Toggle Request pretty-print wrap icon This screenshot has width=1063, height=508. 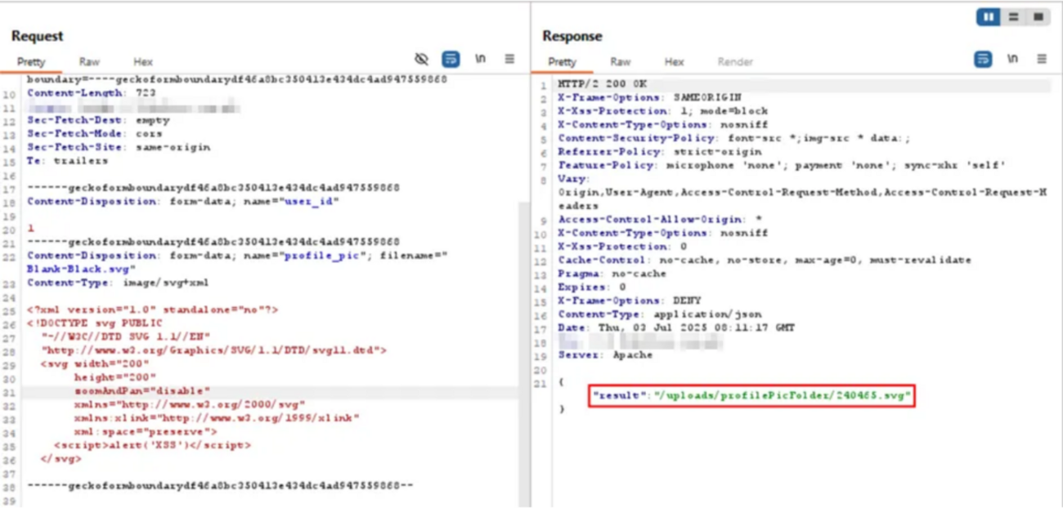450,59
